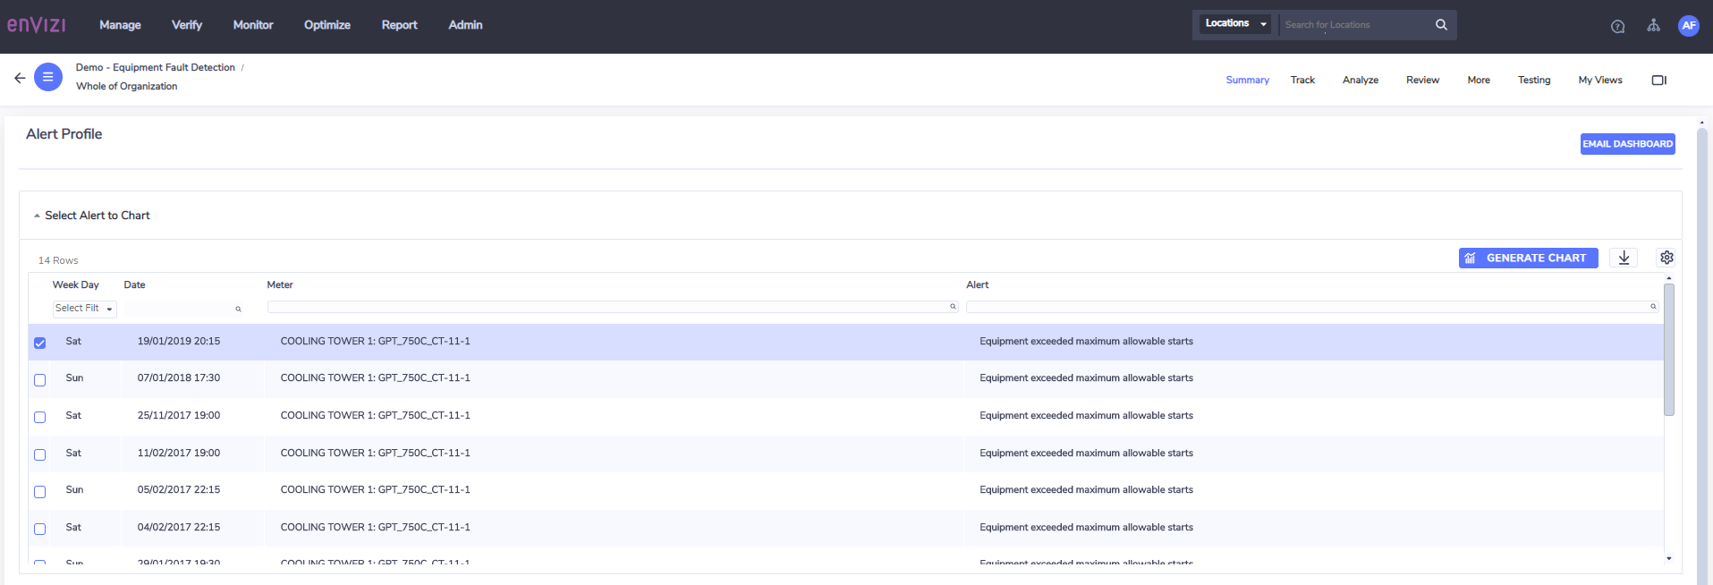Viewport: 1713px width, 585px height.
Task: Open the Optimize menu
Action: click(x=327, y=25)
